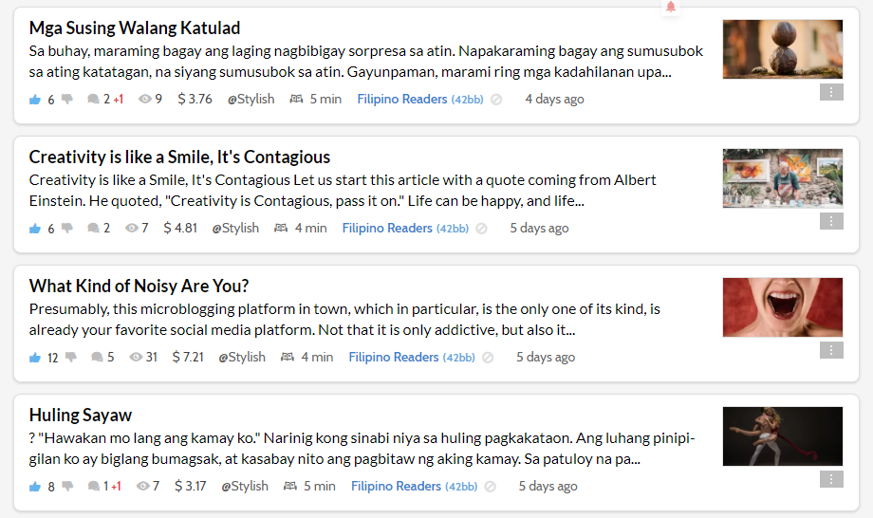Click the red notification bell icon
The height and width of the screenshot is (518, 873).
671,7
